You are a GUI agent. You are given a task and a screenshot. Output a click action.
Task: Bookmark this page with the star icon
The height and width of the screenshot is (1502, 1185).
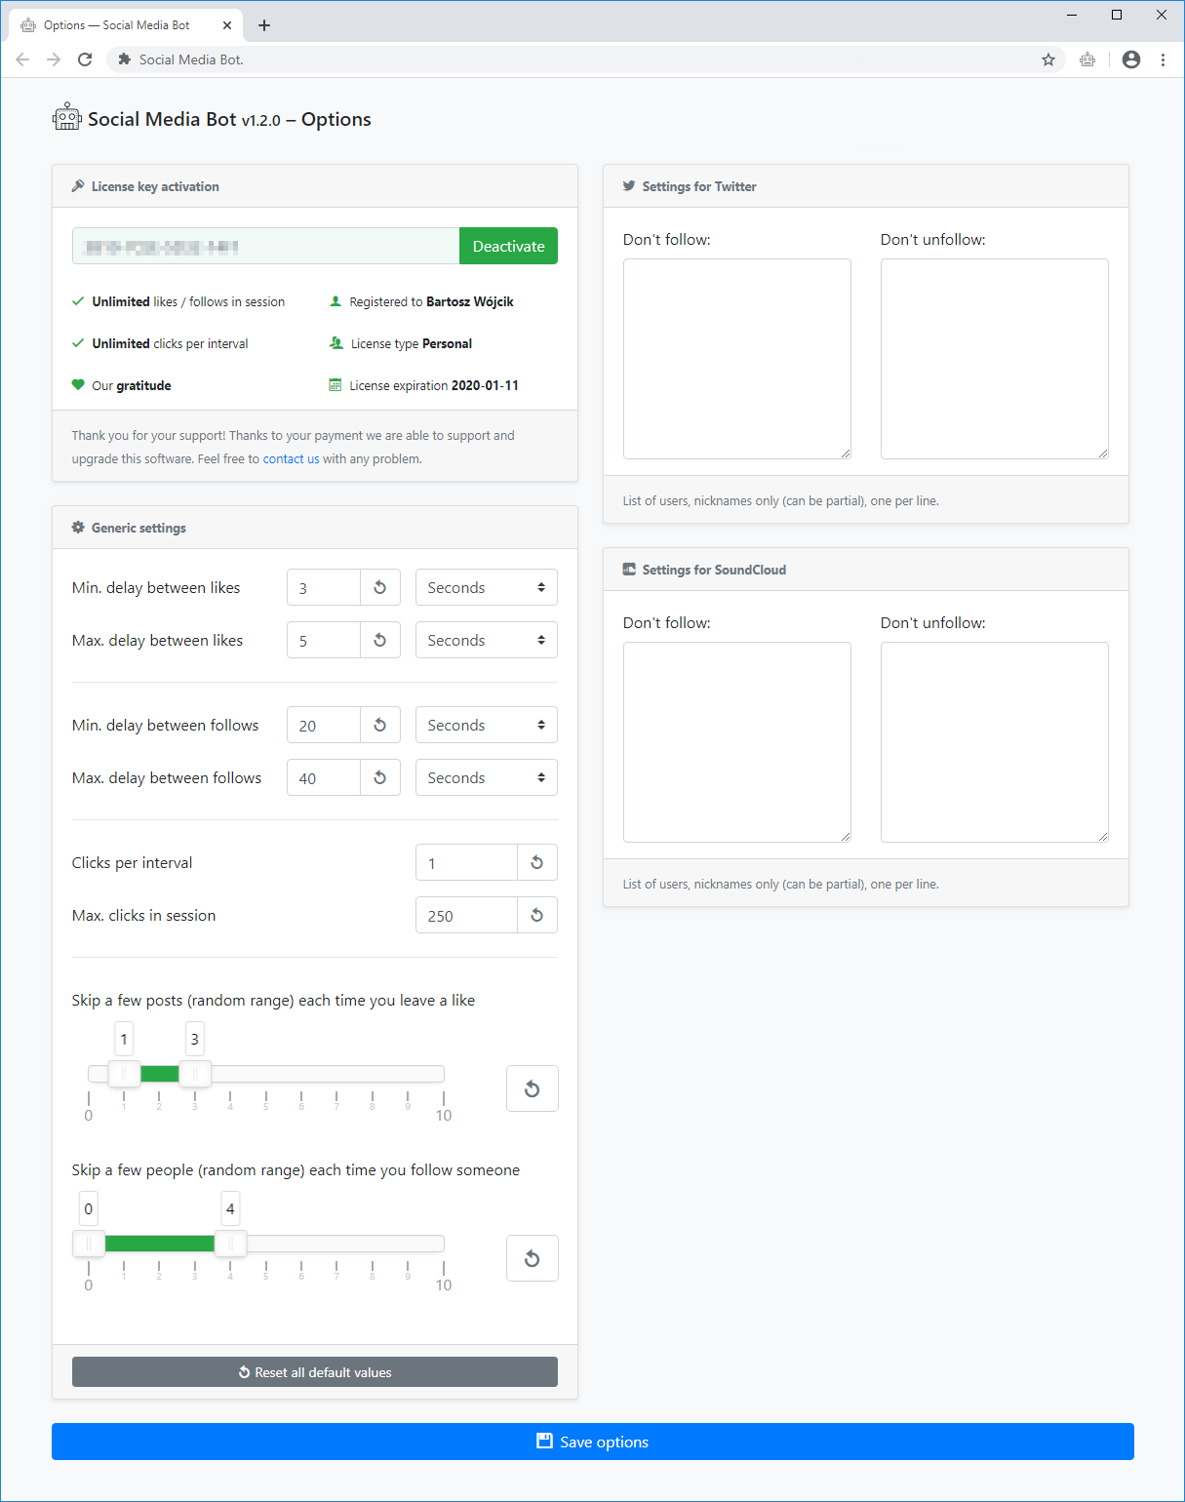[x=1048, y=59]
